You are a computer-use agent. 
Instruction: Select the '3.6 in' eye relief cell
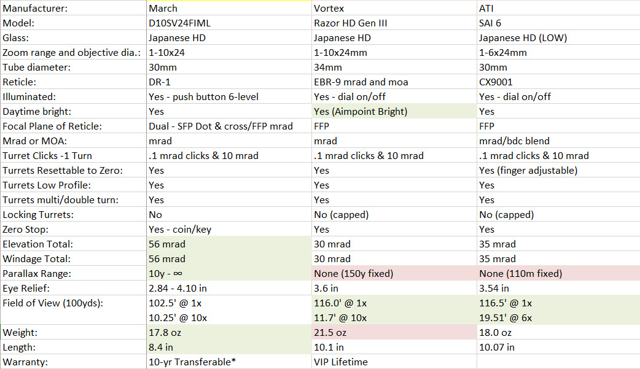click(394, 288)
